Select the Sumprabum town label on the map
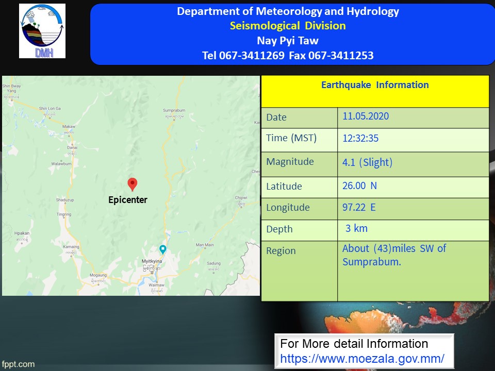495x371 pixels. (174, 111)
